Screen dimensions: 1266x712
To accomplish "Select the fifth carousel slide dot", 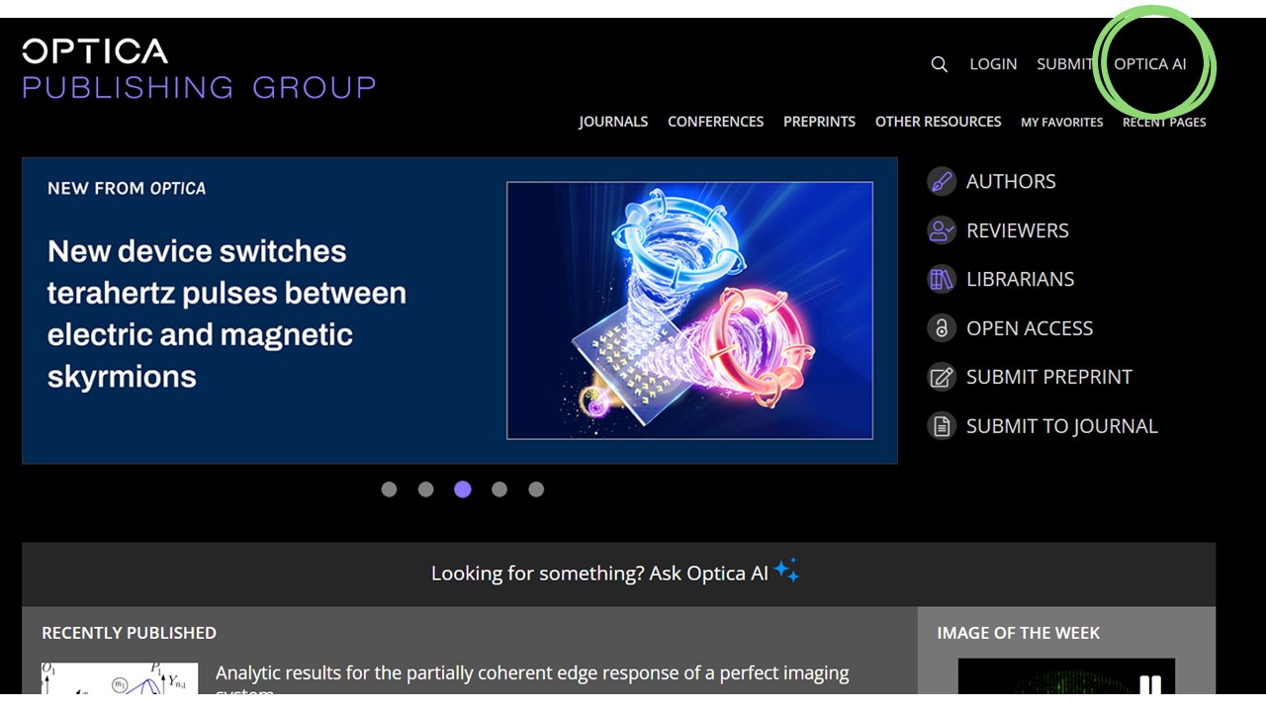I will [536, 489].
